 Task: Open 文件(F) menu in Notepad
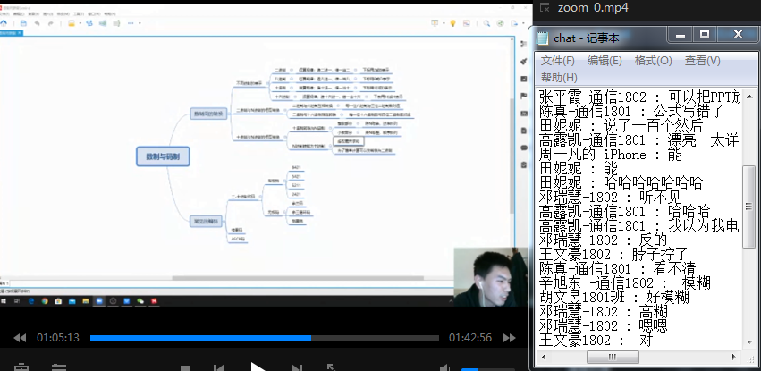click(x=558, y=61)
